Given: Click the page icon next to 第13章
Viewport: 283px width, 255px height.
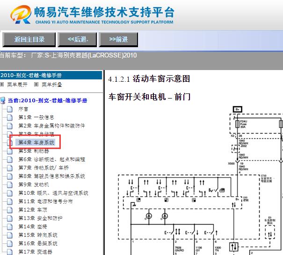Looking at the screenshot, I should (x=10, y=219).
